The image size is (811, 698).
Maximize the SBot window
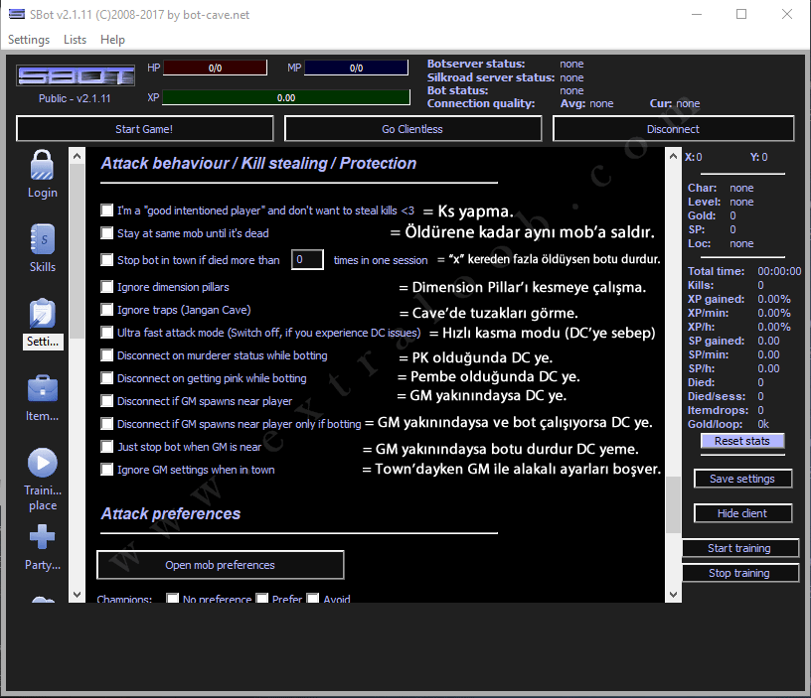click(741, 14)
